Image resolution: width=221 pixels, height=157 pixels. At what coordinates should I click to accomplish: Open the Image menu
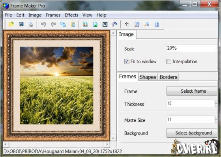[35, 15]
